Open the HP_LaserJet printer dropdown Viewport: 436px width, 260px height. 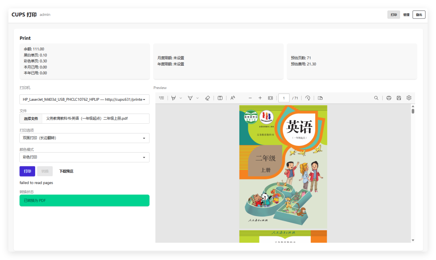[84, 100]
